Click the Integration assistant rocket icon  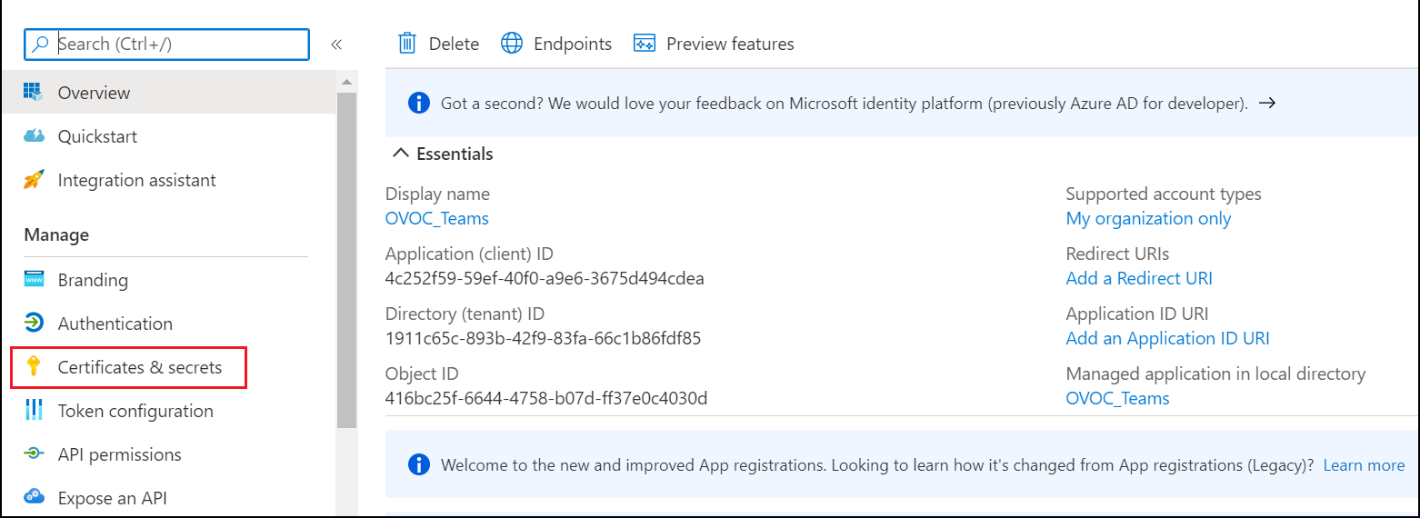34,180
